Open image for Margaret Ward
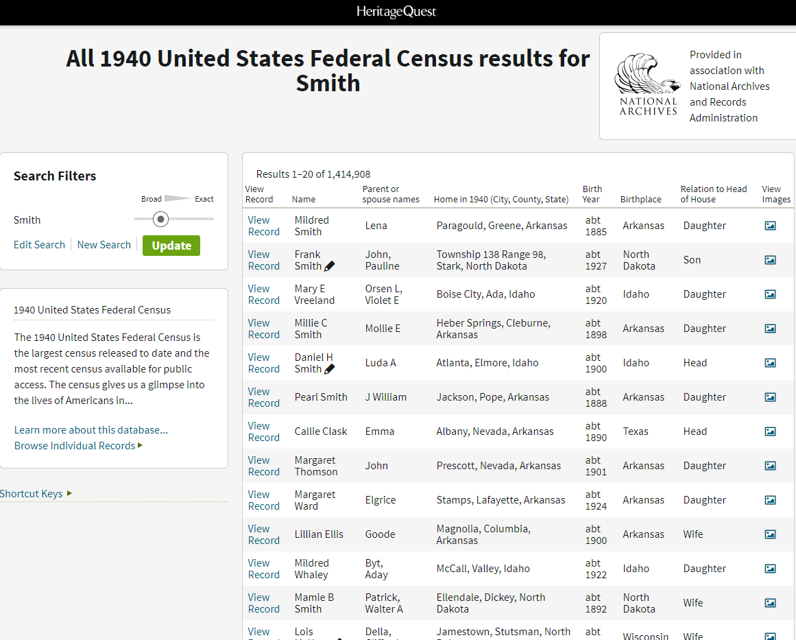The width and height of the screenshot is (796, 640). point(770,500)
